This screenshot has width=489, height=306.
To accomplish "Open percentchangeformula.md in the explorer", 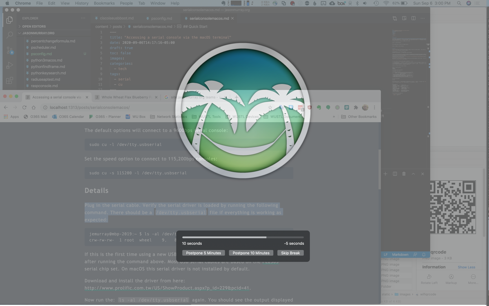I will (x=53, y=41).
